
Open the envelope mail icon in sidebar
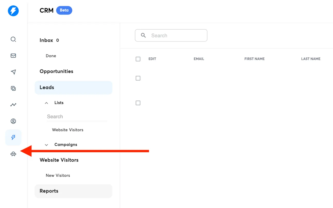coord(13,56)
